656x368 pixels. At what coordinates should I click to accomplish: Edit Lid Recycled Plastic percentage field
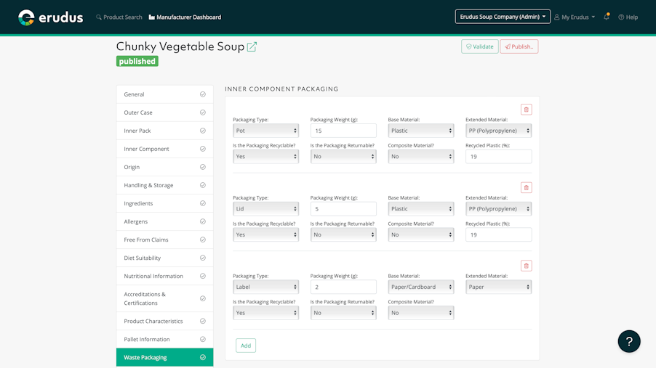498,234
